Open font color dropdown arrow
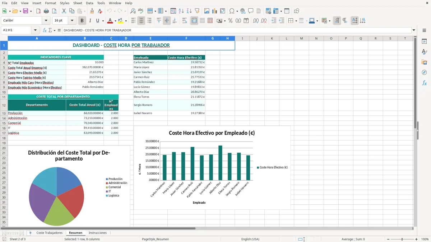431x242 pixels. 115,21
